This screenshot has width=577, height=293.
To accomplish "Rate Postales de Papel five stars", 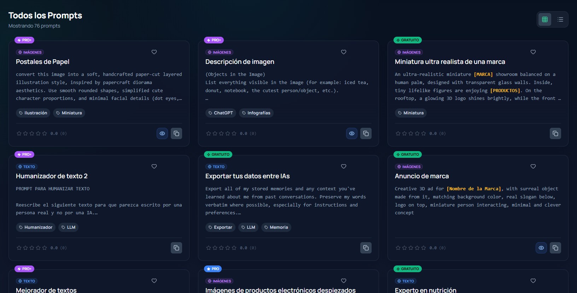I will click(45, 133).
